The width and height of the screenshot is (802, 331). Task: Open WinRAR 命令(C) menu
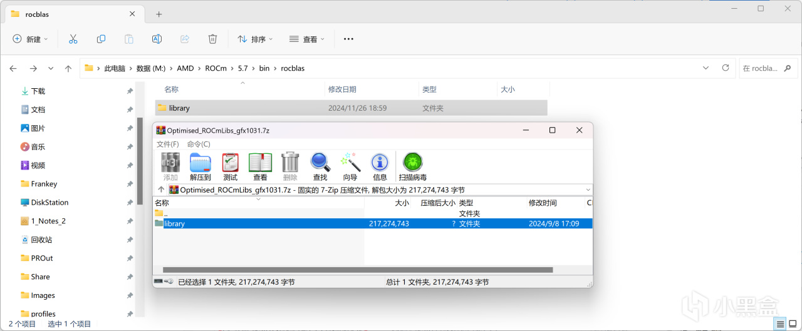[x=199, y=144]
